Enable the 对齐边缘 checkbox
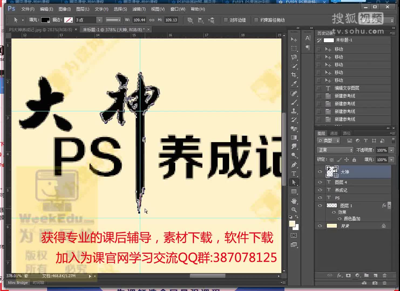This screenshot has width=400, height=291. pyautogui.click(x=226, y=20)
